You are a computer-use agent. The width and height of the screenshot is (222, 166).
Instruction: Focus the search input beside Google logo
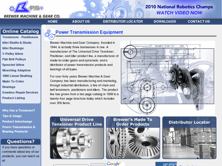click(x=71, y=165)
